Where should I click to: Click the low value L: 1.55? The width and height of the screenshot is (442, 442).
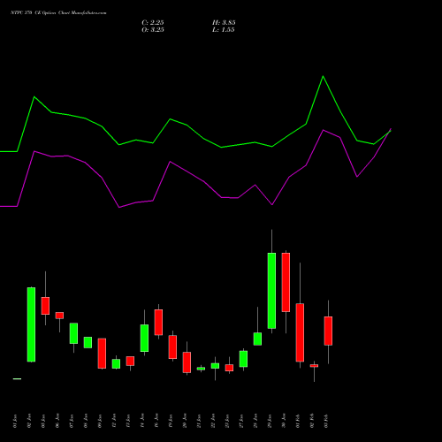223,30
